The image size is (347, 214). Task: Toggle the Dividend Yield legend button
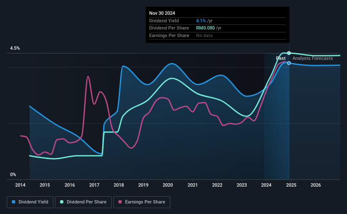(30, 202)
